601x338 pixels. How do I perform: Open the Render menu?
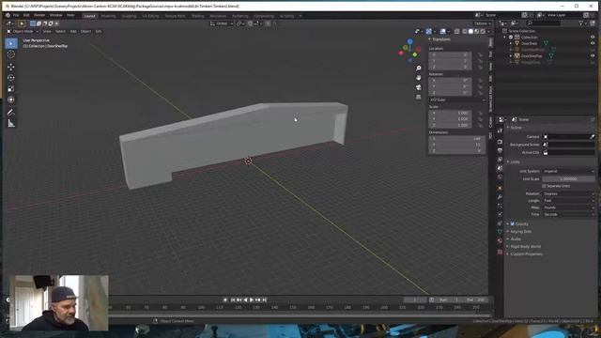39,15
